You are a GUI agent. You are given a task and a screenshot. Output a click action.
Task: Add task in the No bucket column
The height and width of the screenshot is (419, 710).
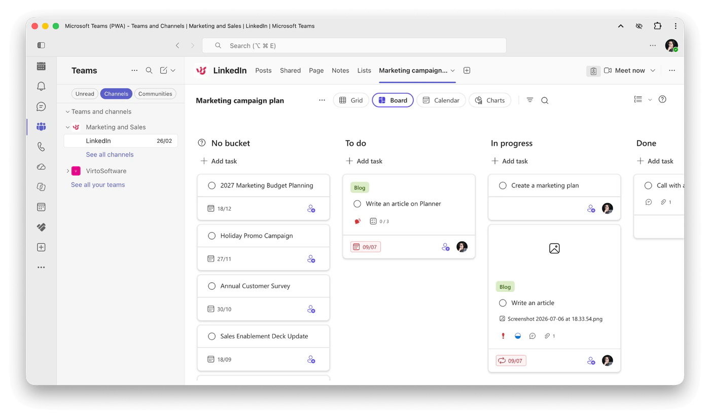coord(219,161)
